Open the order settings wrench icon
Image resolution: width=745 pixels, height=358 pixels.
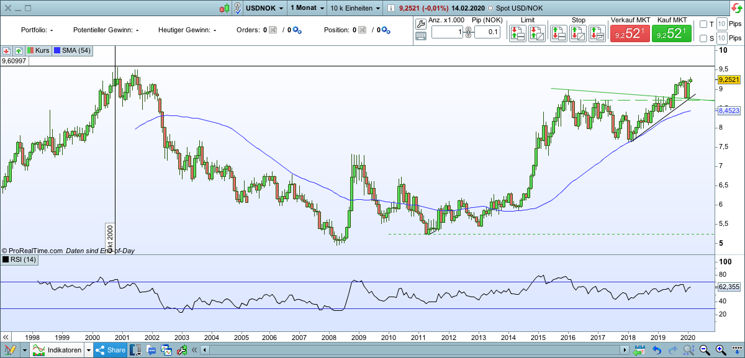pos(421,23)
